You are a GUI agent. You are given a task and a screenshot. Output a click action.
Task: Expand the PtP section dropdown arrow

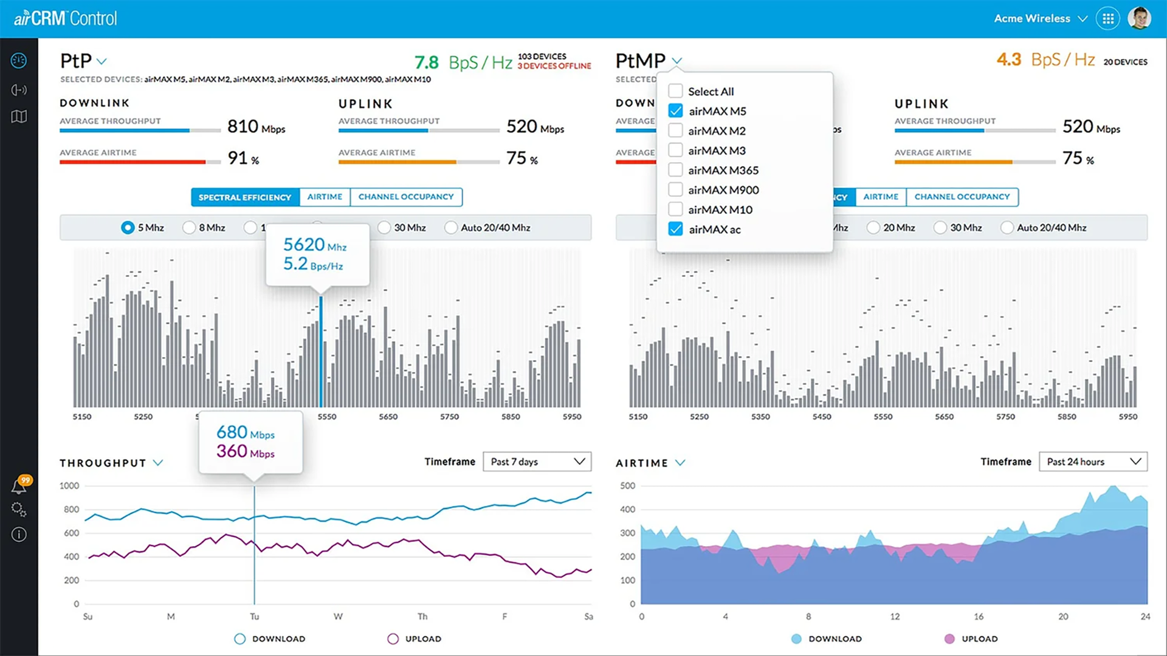[102, 61]
